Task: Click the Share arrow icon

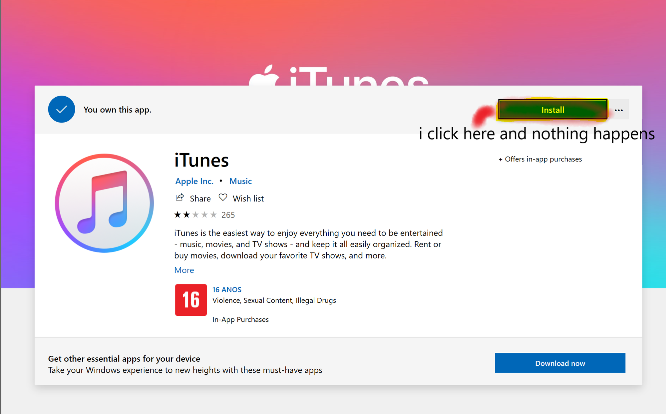Action: (179, 198)
